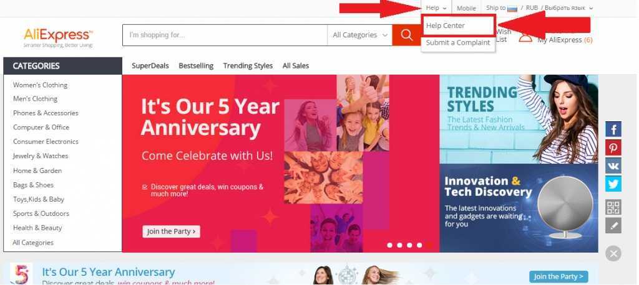Share on Facebook via sidebar icon
Viewport: 639px width, 285px height.
pos(613,129)
